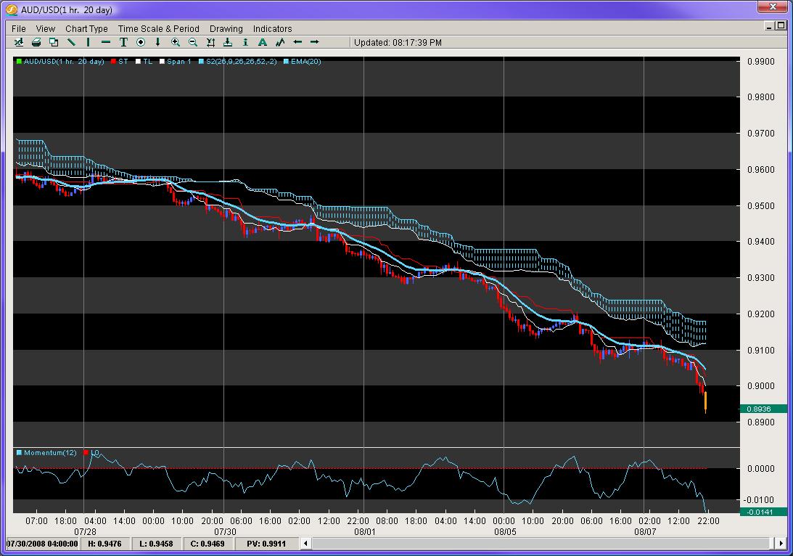Click the right arrow toolbar icon
793x556 pixels.
pos(315,42)
